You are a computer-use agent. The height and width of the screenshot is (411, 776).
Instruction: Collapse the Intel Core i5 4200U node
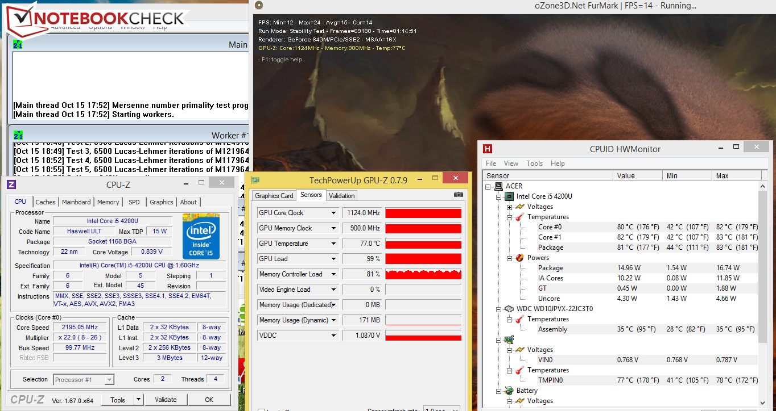click(499, 196)
